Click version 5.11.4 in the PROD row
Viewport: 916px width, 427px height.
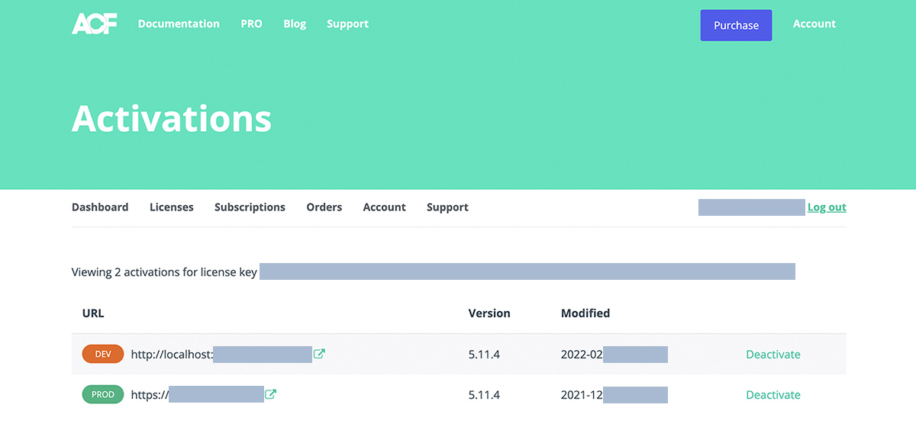click(484, 394)
